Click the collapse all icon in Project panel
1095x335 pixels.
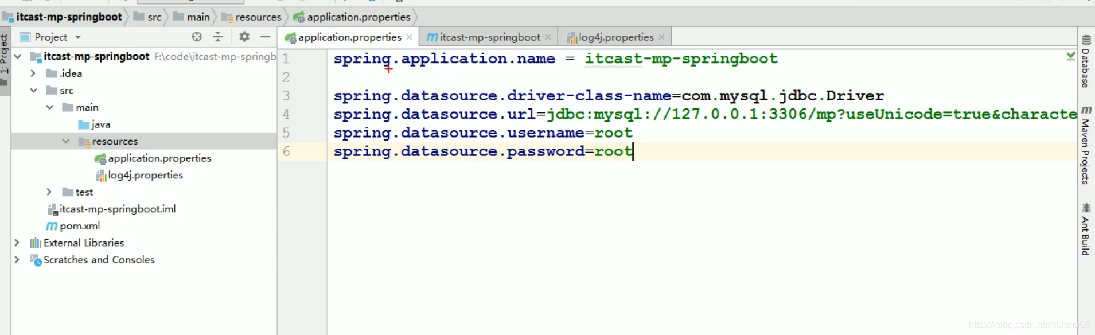pyautogui.click(x=218, y=37)
